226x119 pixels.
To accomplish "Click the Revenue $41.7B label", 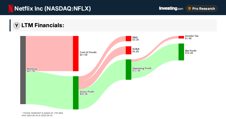I will point(32,70).
